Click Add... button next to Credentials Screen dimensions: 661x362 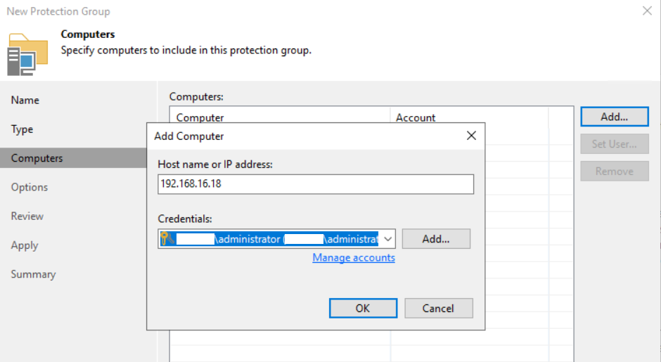[x=435, y=239]
